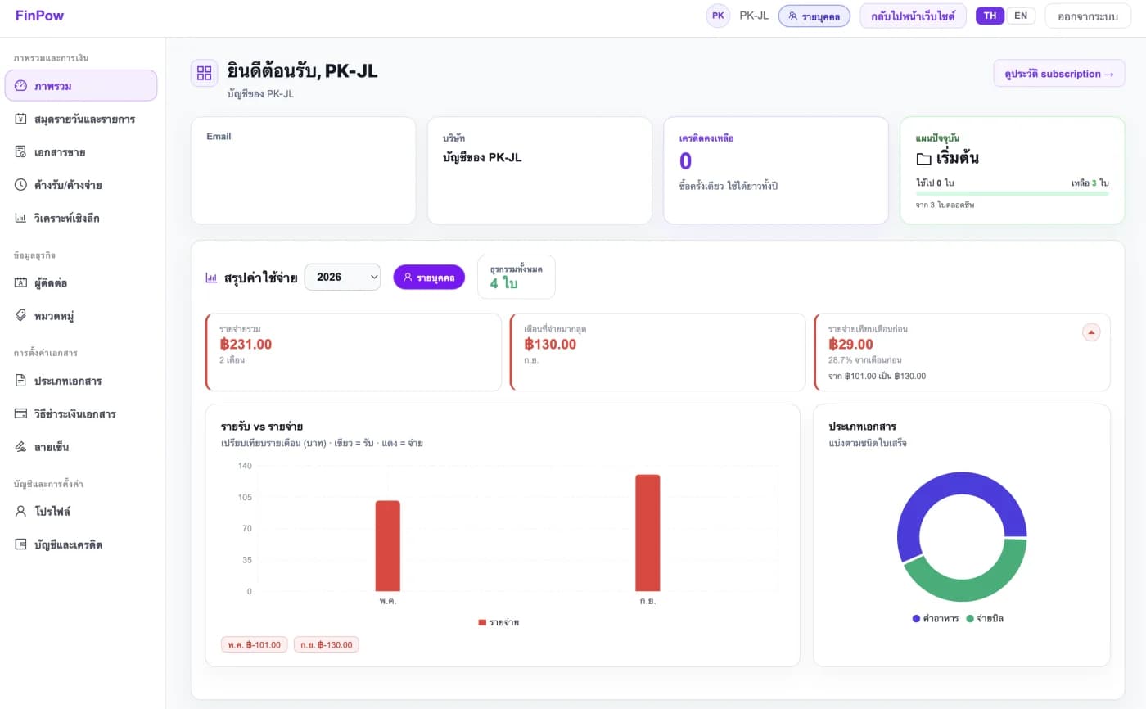Image resolution: width=1146 pixels, height=709 pixels.
Task: Click the กลับไปหน้าเว็บไซต์ button
Action: tap(913, 16)
